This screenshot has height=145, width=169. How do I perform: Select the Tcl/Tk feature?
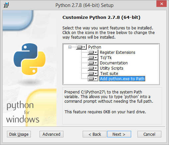pyautogui.click(x=106, y=58)
